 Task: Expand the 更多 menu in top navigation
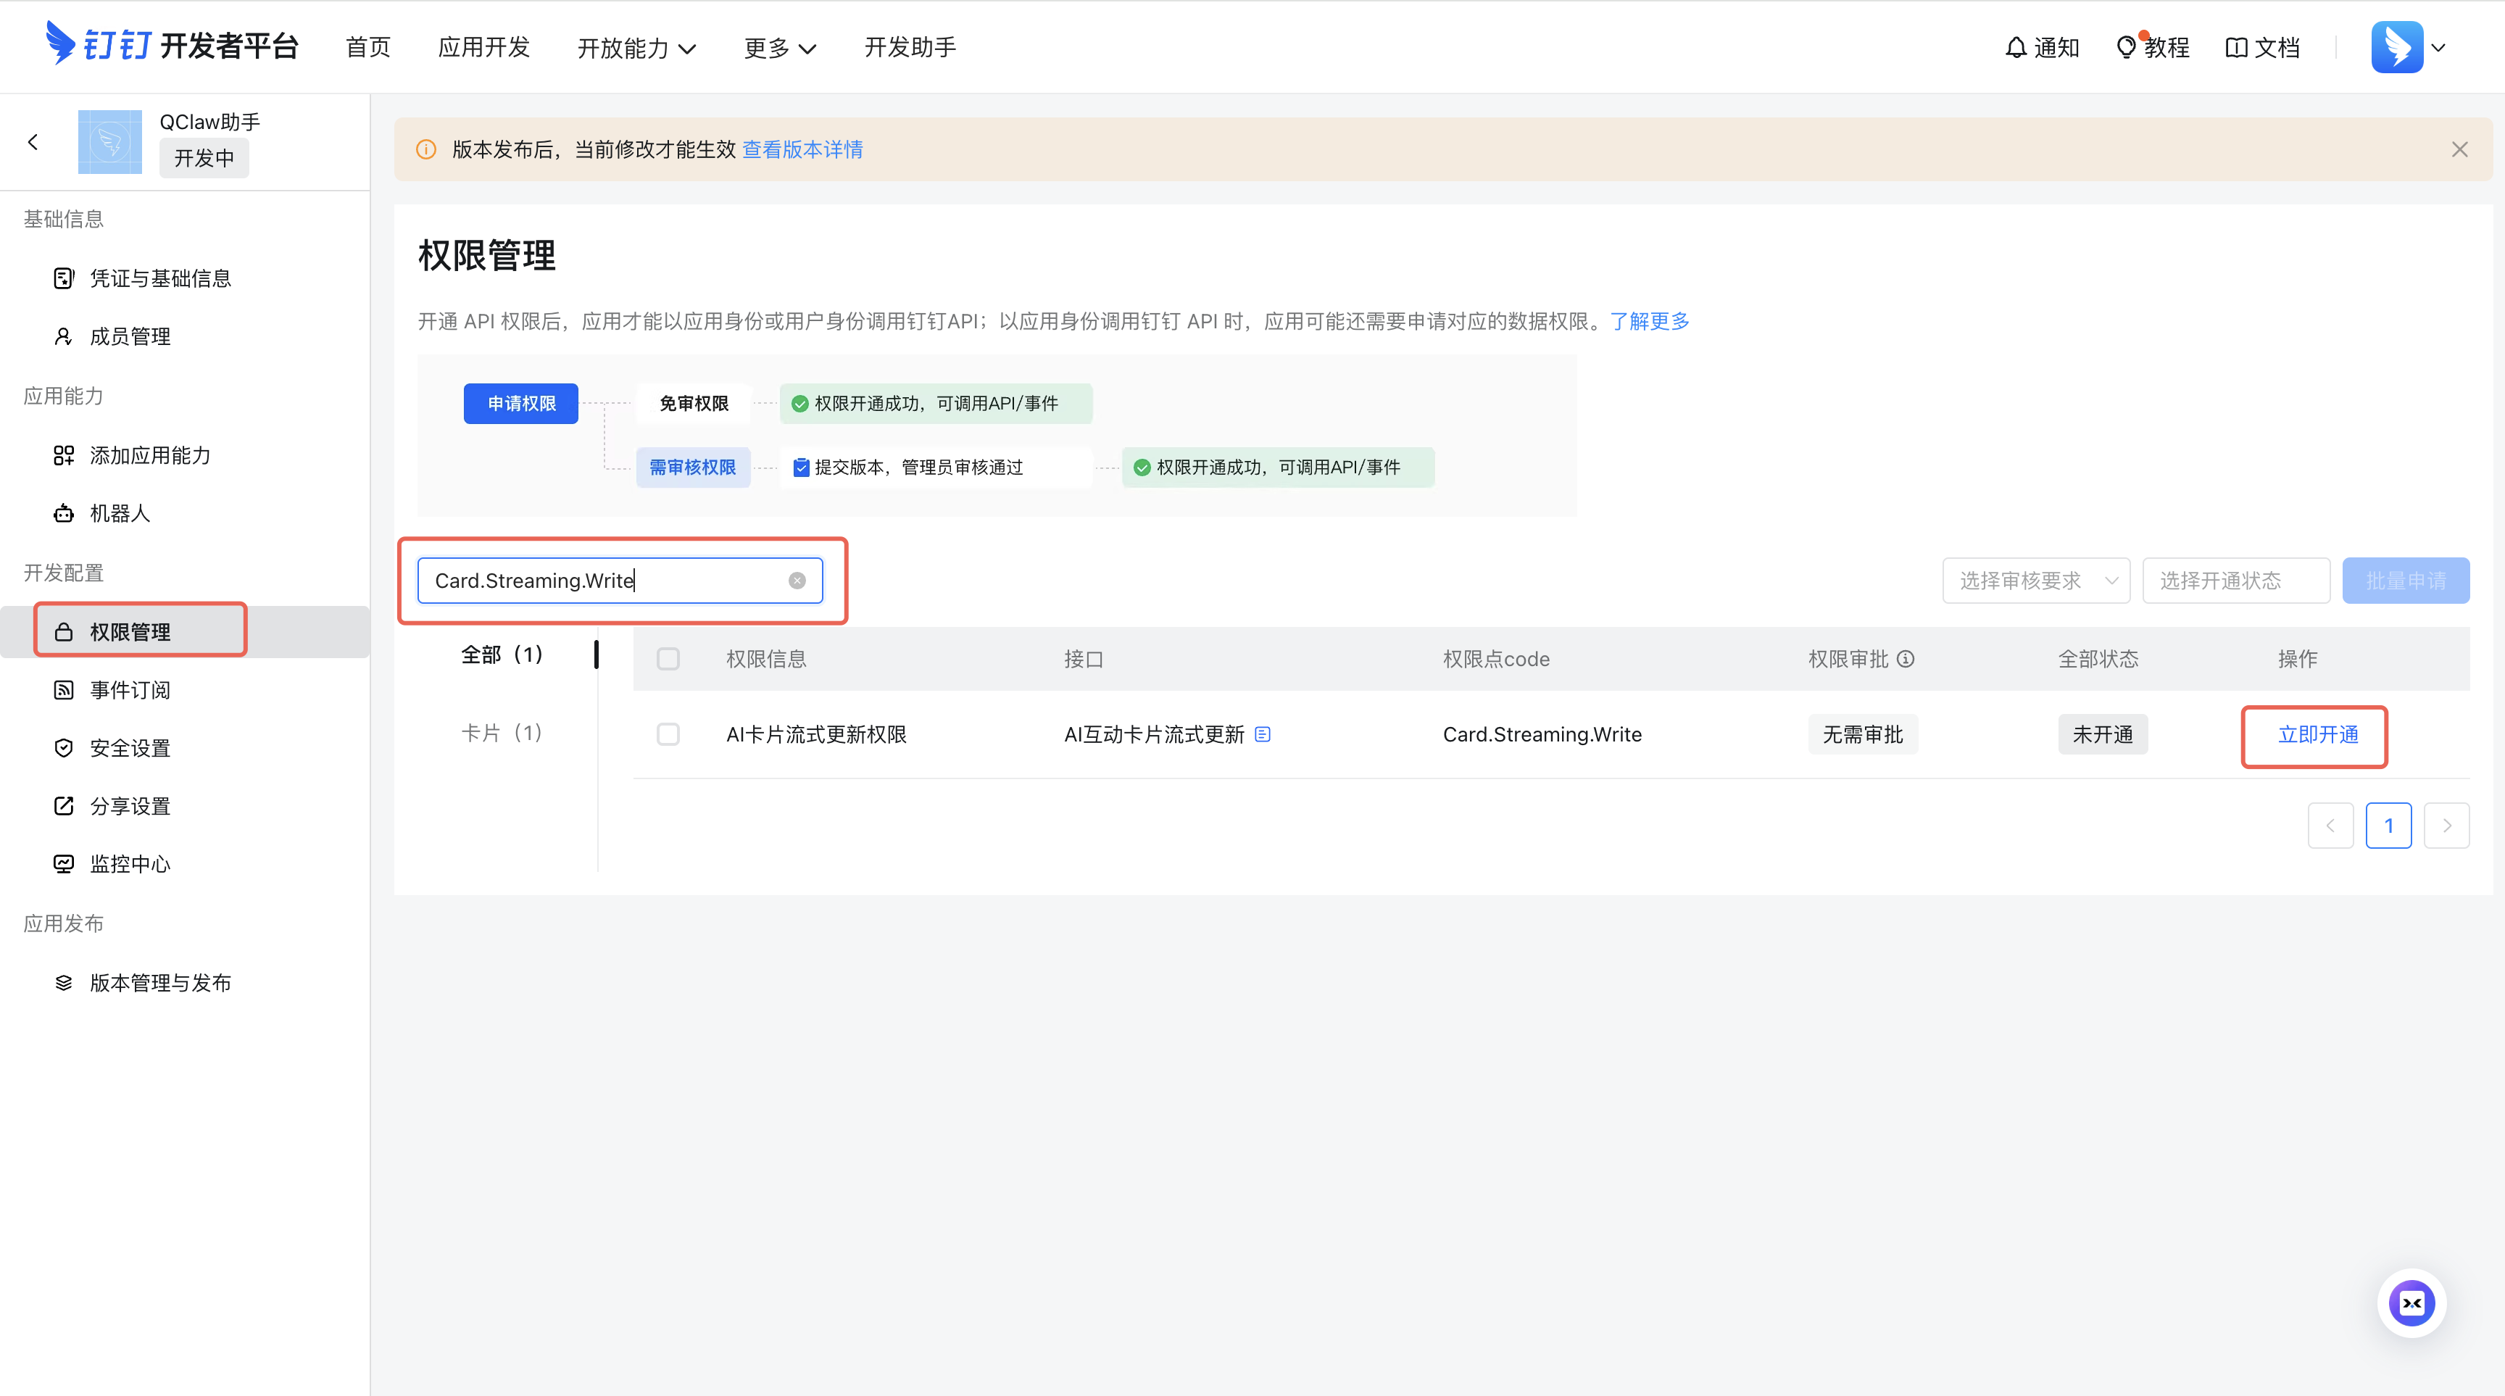(x=779, y=48)
